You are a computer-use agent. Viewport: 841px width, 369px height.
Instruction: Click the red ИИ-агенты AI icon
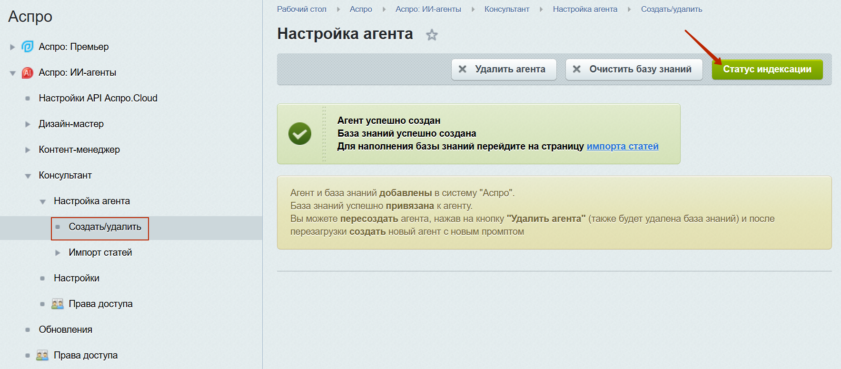pos(28,72)
